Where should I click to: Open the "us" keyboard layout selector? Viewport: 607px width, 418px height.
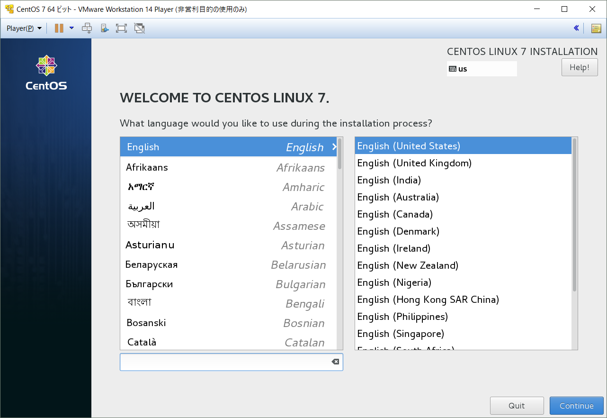[482, 68]
